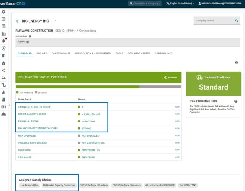The width and height of the screenshot is (245, 191).
Task: Select the QS-357-Veriforce / Insurance chip
Action: tap(127, 185)
